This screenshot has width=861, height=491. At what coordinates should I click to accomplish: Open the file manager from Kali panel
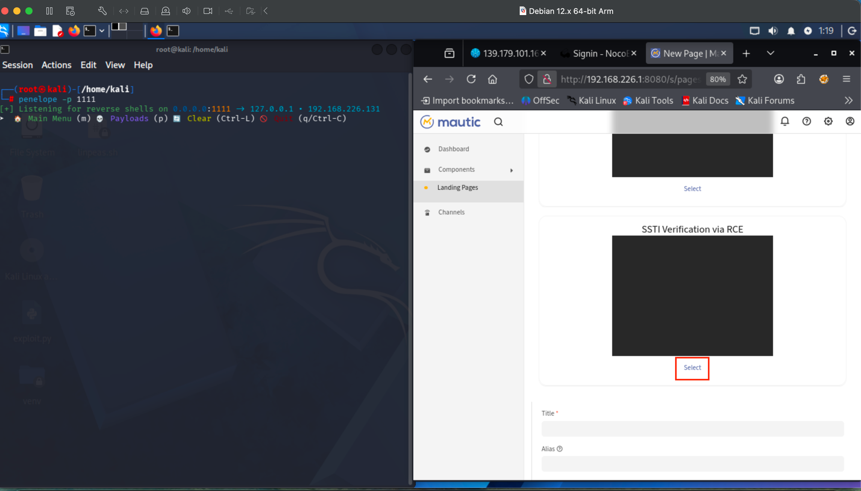[40, 31]
